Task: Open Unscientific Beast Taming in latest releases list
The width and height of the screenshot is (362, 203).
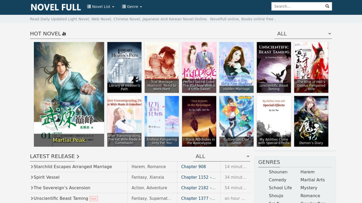Action: (61, 198)
